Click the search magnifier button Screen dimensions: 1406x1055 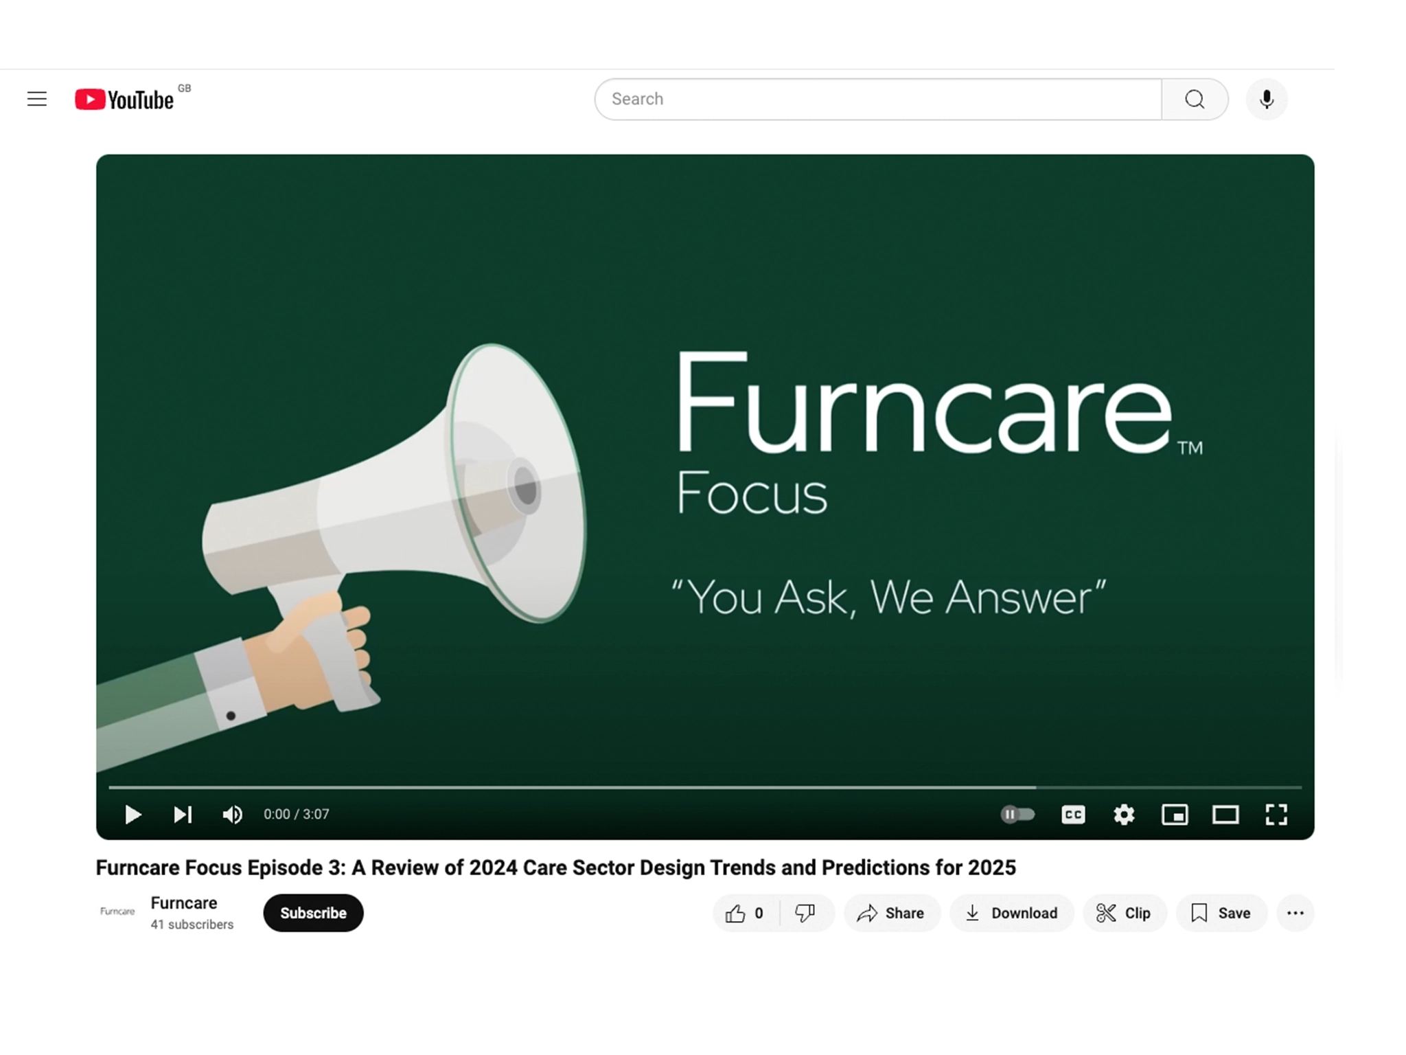coord(1194,100)
